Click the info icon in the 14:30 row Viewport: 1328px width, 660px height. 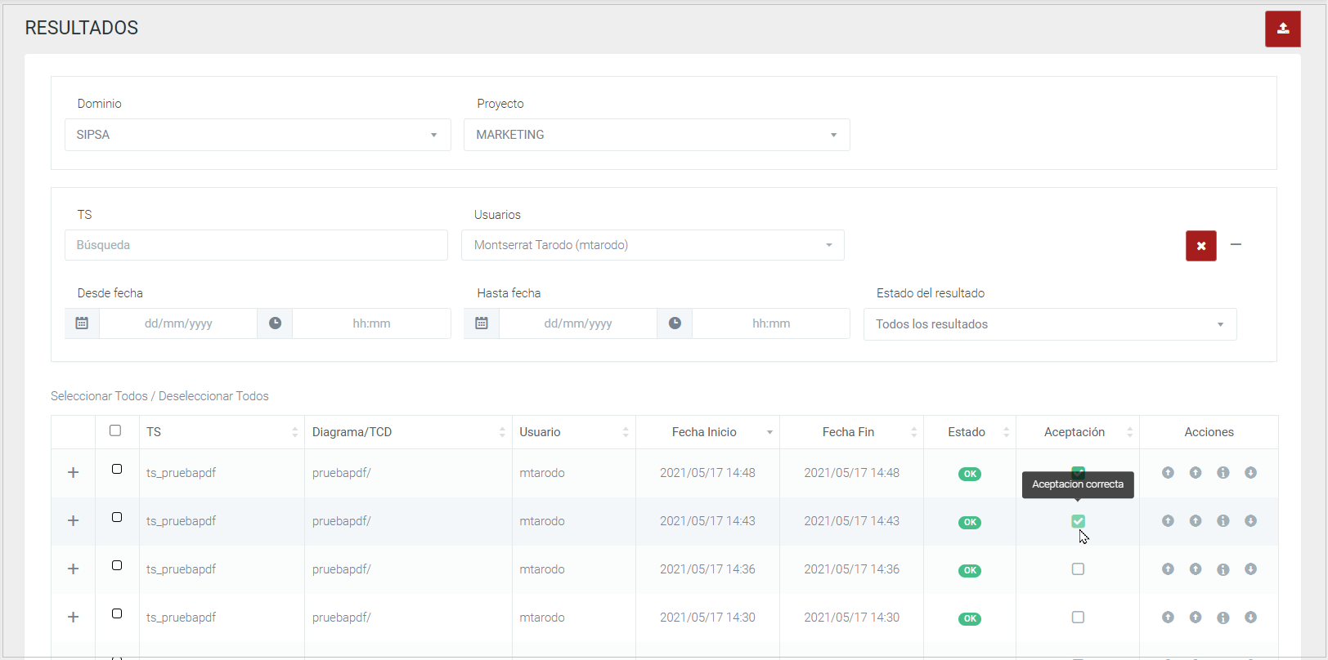click(x=1223, y=618)
